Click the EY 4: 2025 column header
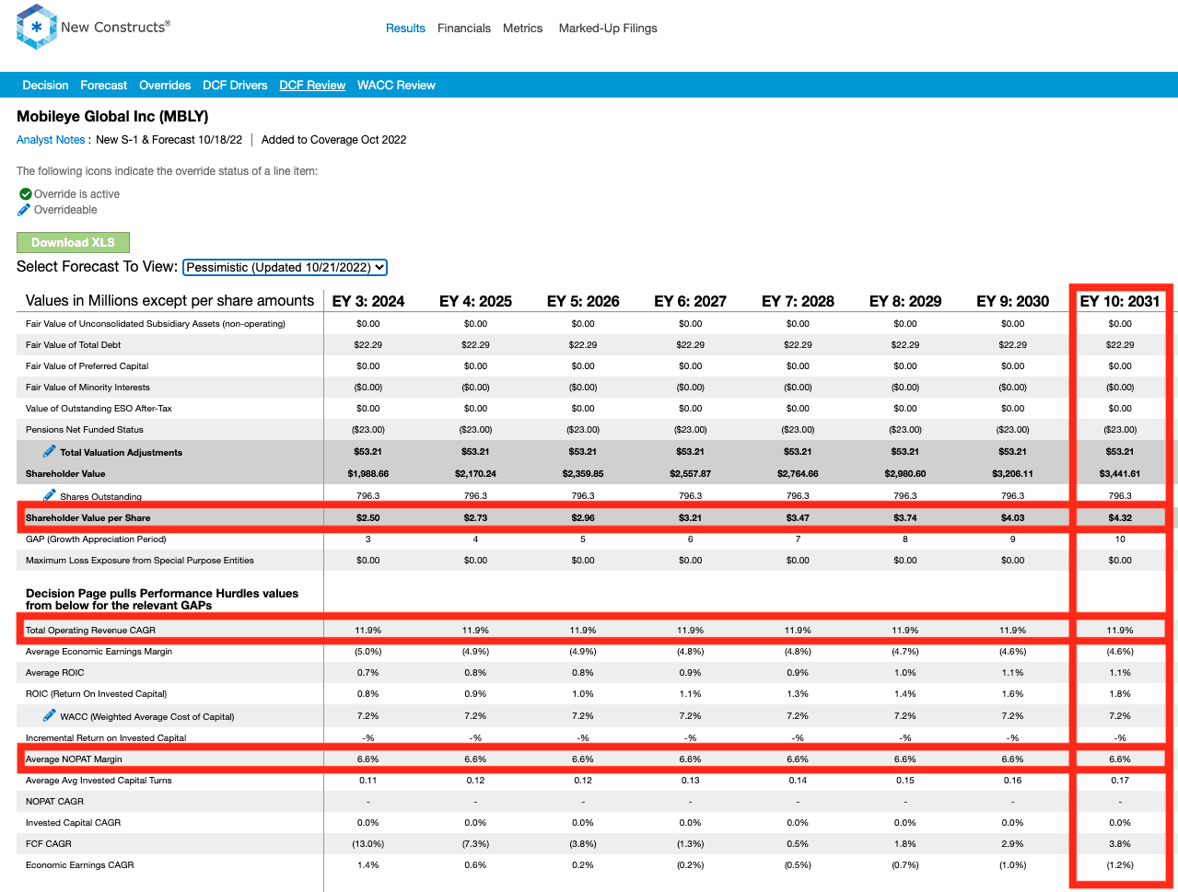The height and width of the screenshot is (892, 1178). coord(475,301)
